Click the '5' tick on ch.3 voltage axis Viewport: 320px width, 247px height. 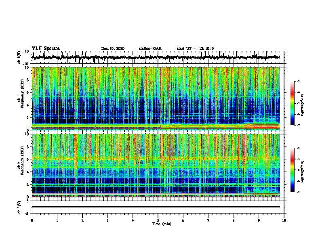(x=28, y=201)
